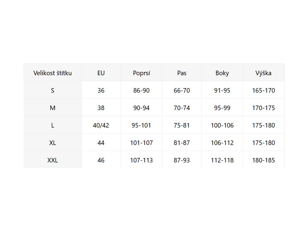308x231 pixels.
Task: Click the XXL size row label
Action: (x=53, y=160)
